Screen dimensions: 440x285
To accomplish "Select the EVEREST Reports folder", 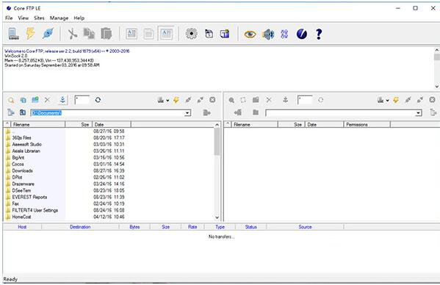I will 29,197.
